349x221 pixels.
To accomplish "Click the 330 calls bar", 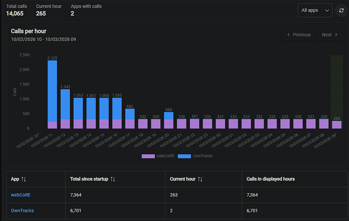I will point(156,124).
